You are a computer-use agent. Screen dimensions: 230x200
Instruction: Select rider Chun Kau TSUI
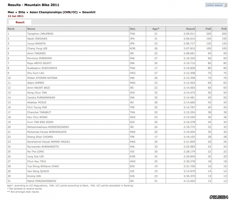[x=37, y=162]
